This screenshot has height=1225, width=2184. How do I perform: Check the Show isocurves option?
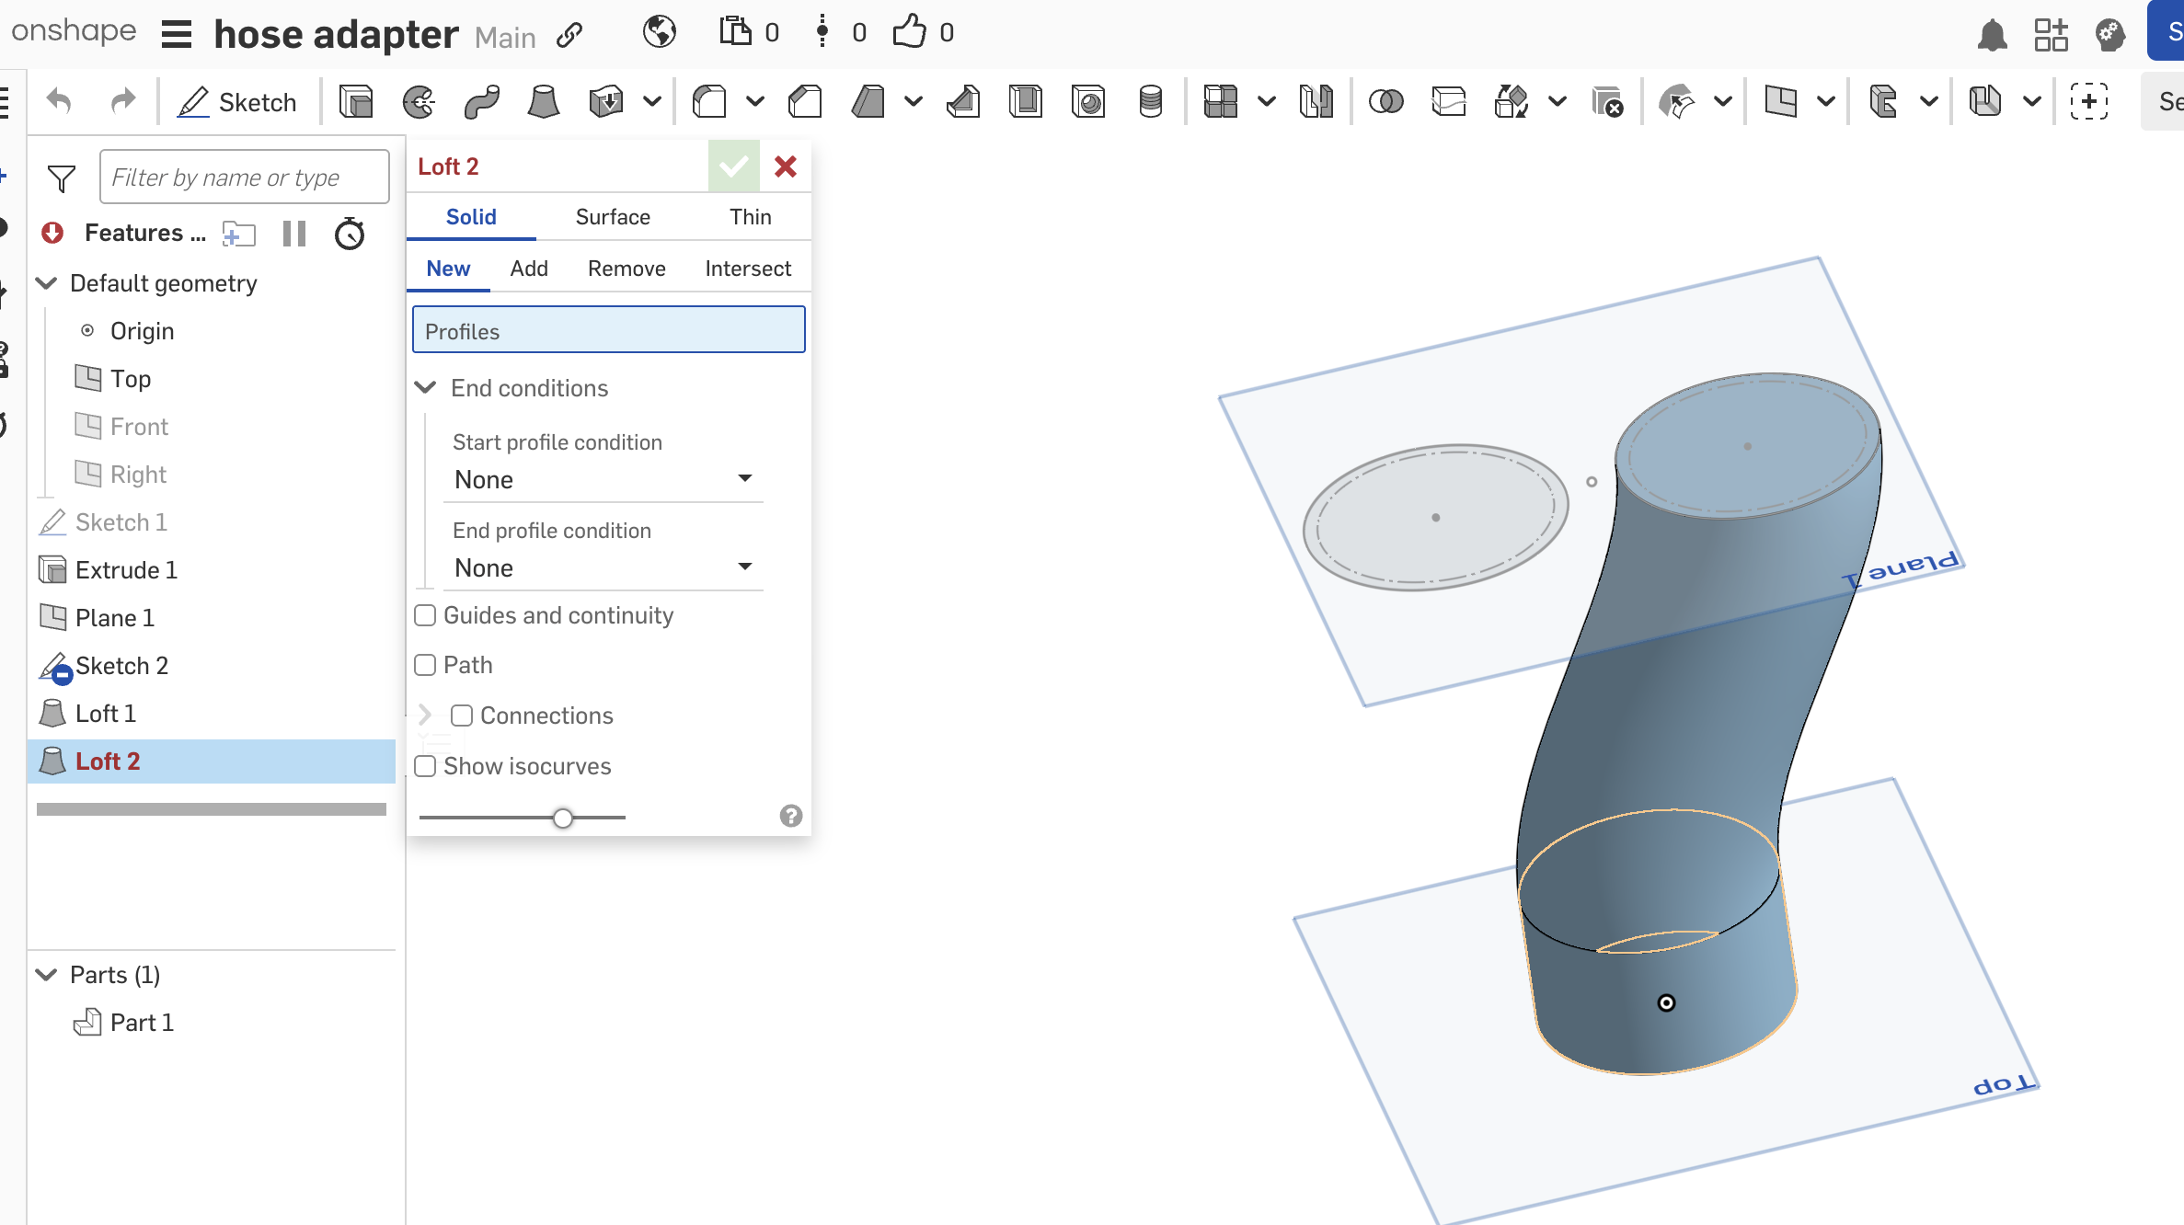pos(425,766)
